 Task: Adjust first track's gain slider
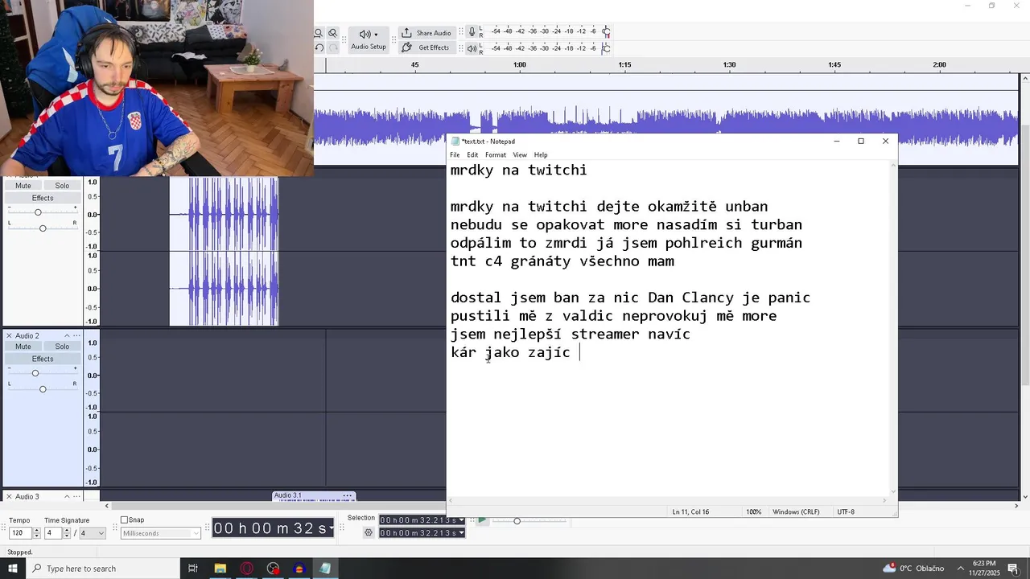(x=38, y=212)
